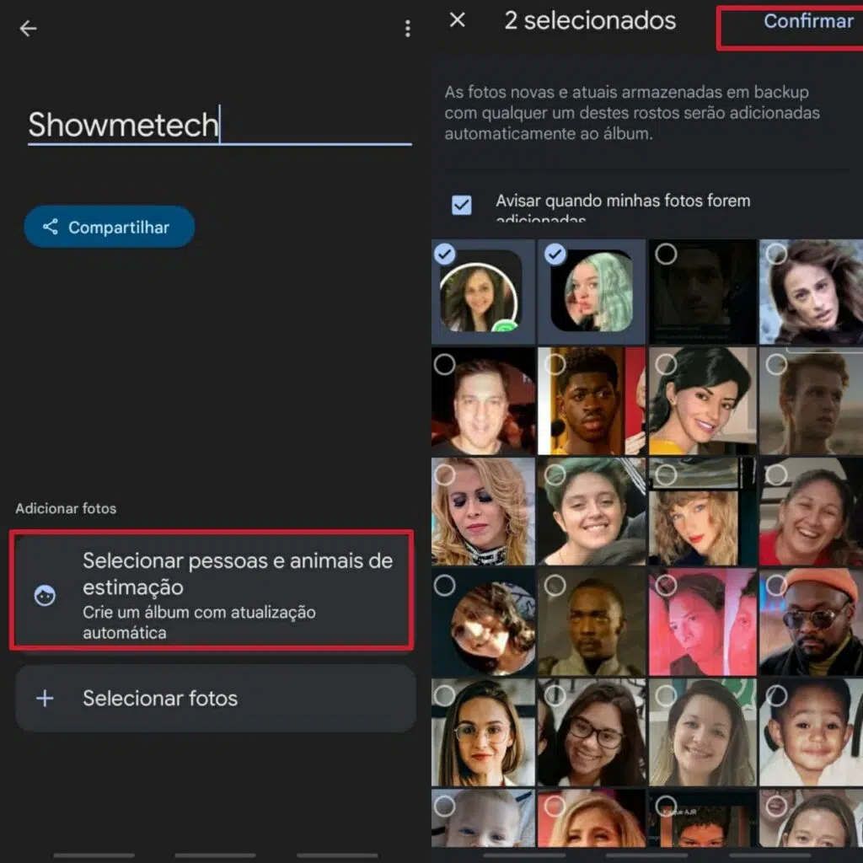Toggle the Avisar quando minhas fotos checkbox

(x=461, y=205)
